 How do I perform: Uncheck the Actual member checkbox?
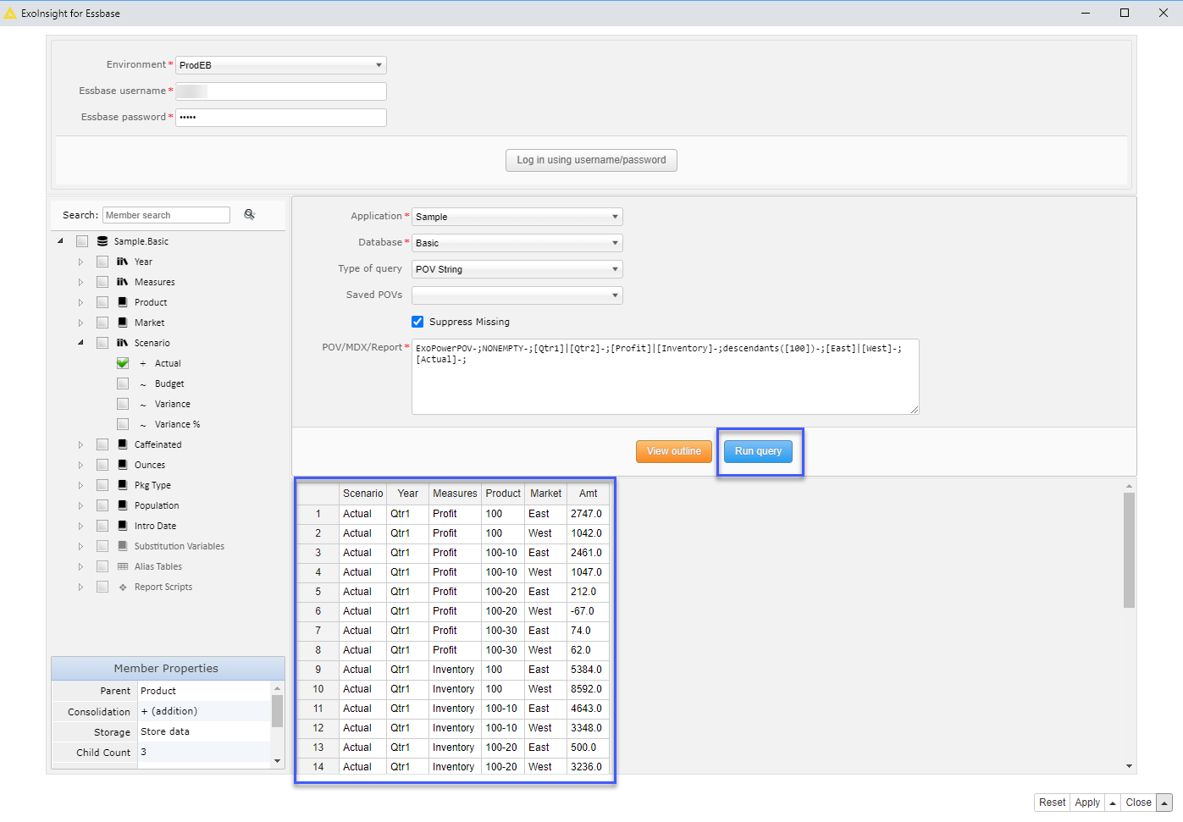[123, 363]
